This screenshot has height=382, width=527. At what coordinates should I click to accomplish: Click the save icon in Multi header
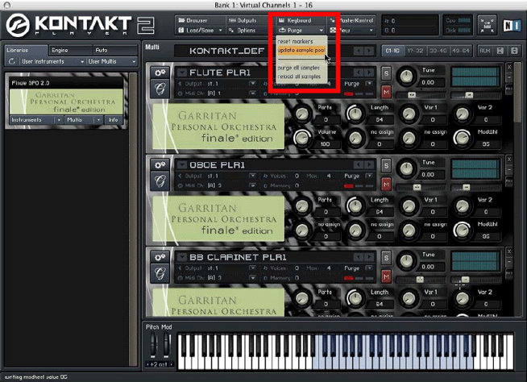[x=500, y=51]
